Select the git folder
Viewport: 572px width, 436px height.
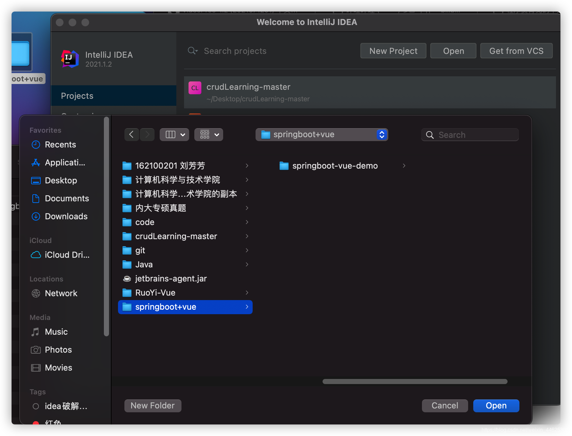pyautogui.click(x=185, y=250)
